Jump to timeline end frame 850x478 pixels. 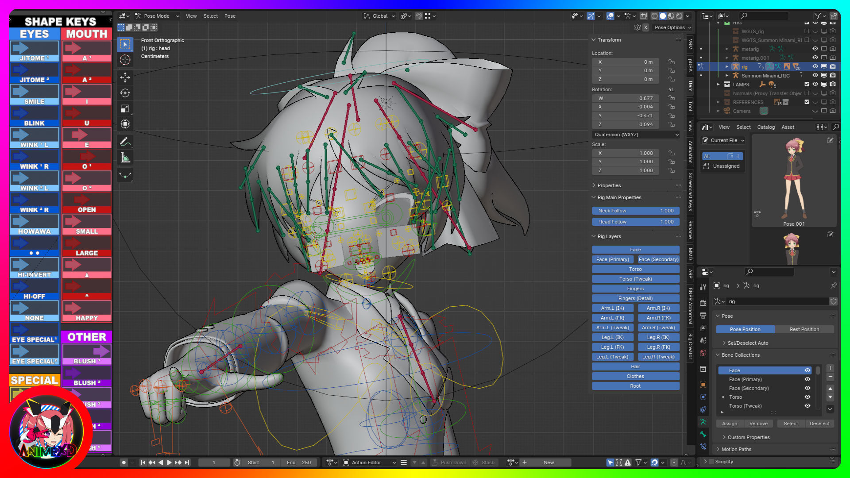pos(187,463)
